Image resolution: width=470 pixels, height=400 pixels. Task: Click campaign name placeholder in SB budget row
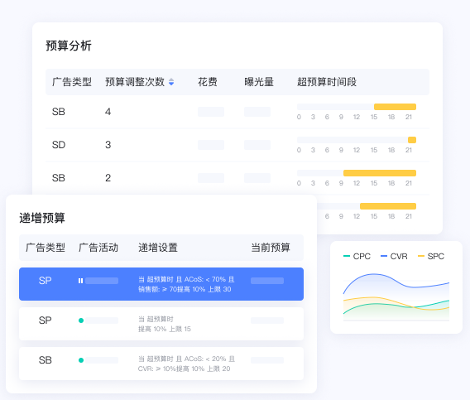point(102,360)
